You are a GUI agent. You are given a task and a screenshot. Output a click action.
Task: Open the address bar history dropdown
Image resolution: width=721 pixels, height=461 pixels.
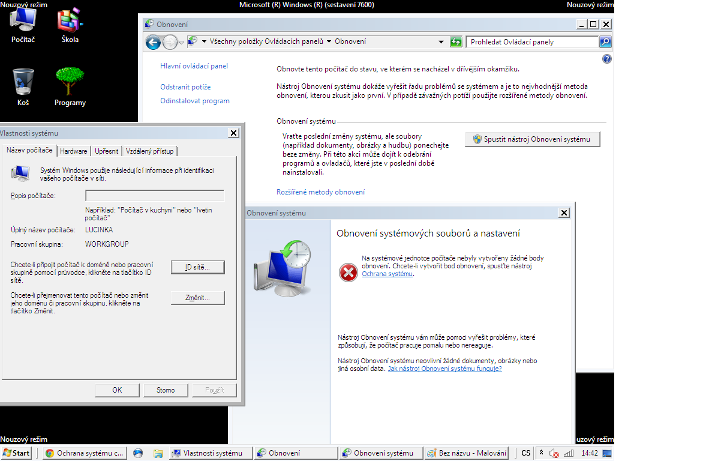(x=442, y=42)
